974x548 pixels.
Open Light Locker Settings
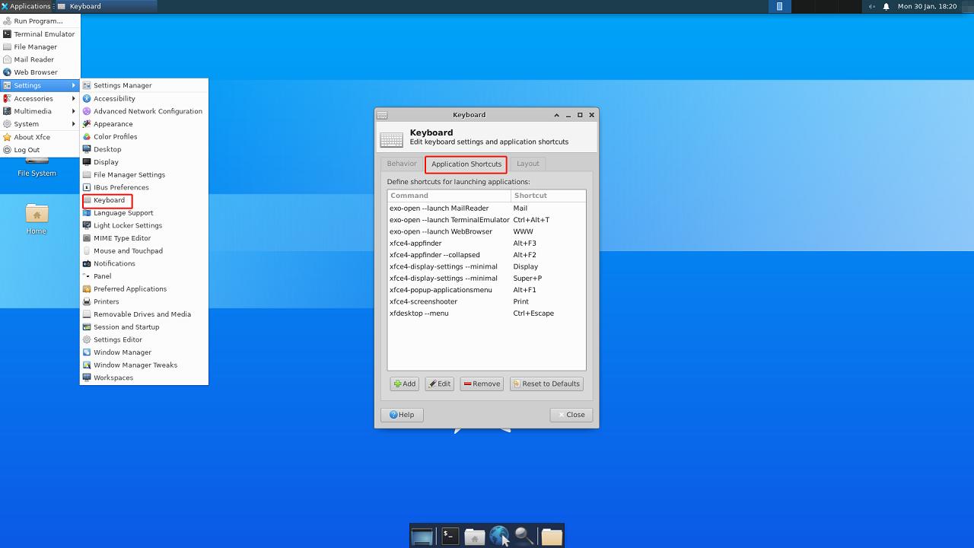[144, 225]
